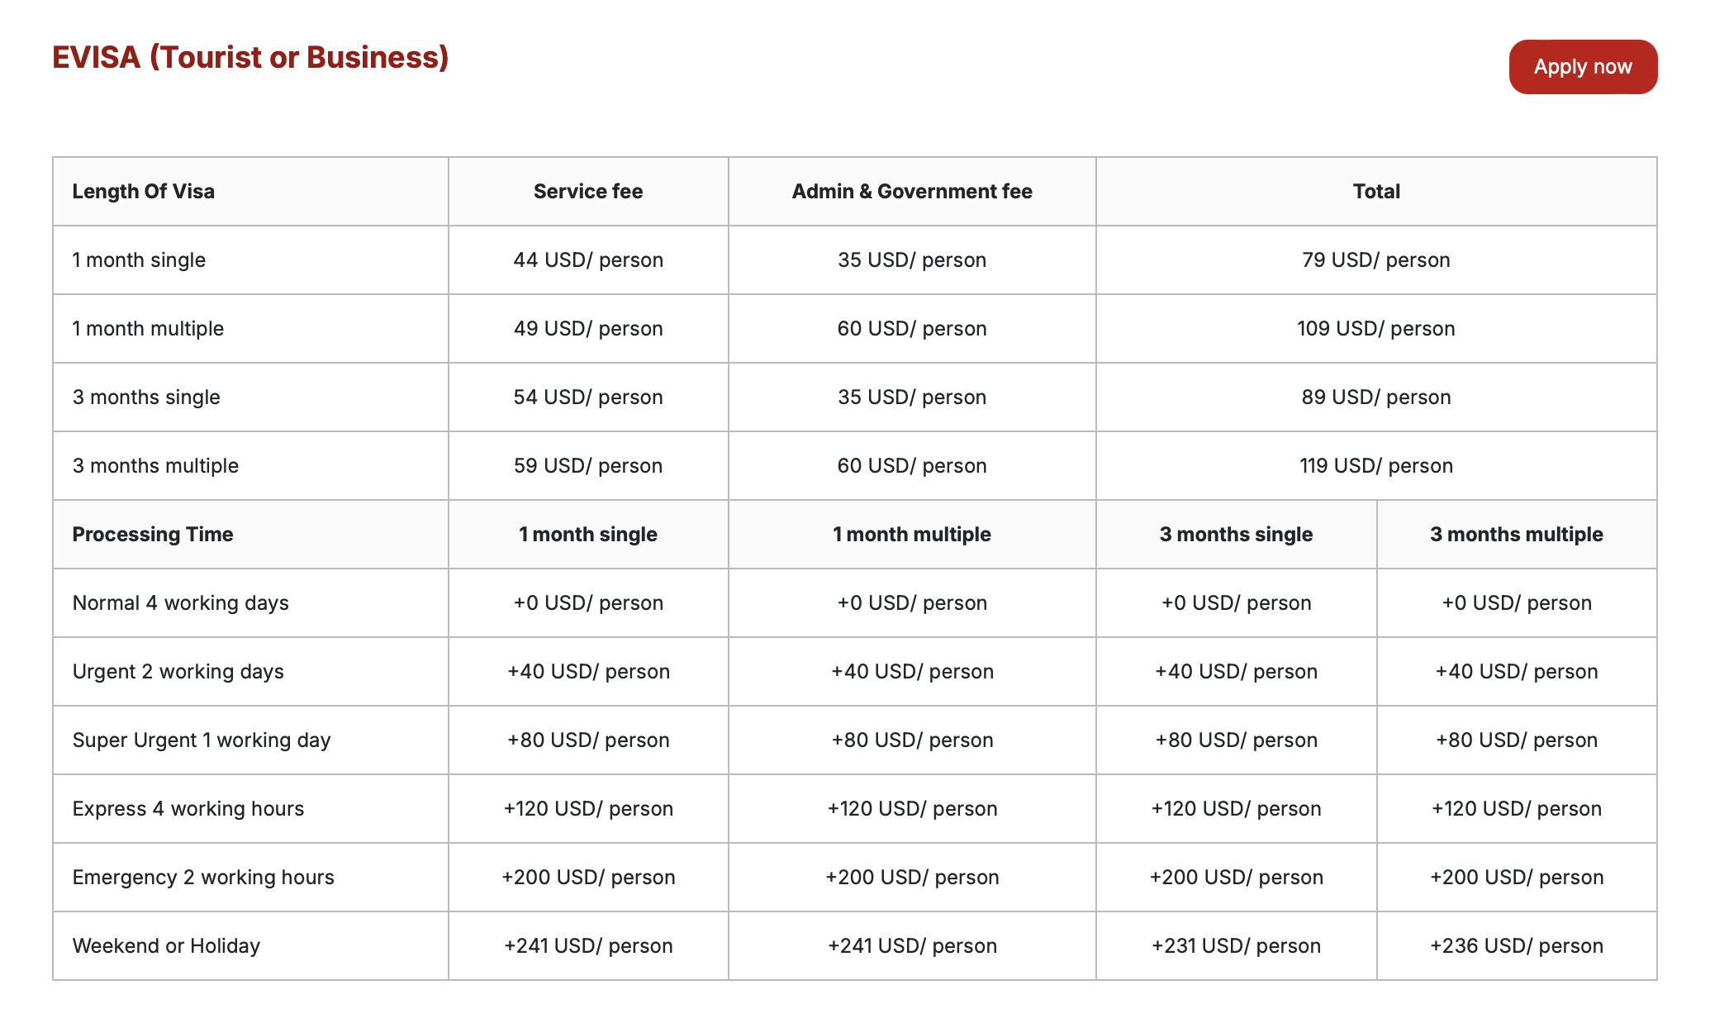Click the Apply now button

click(x=1582, y=67)
